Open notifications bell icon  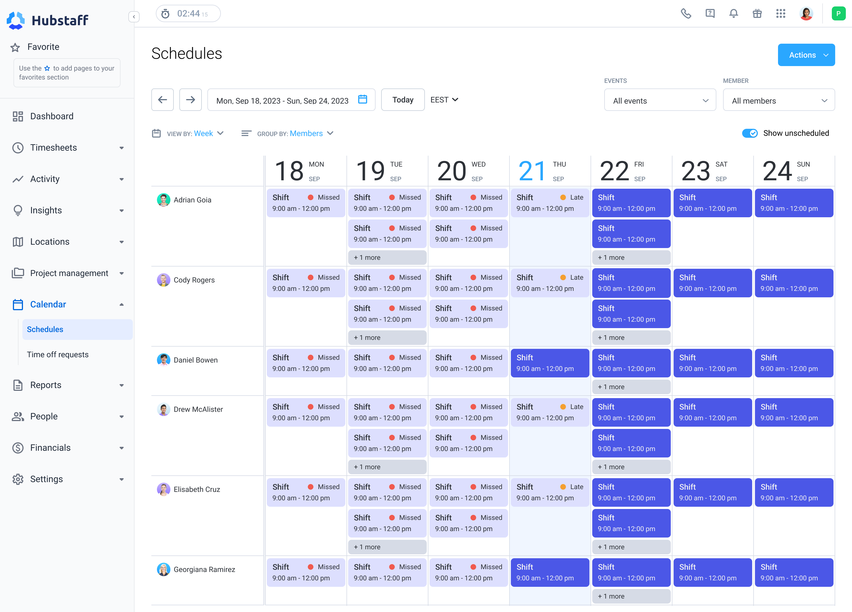pyautogui.click(x=733, y=14)
